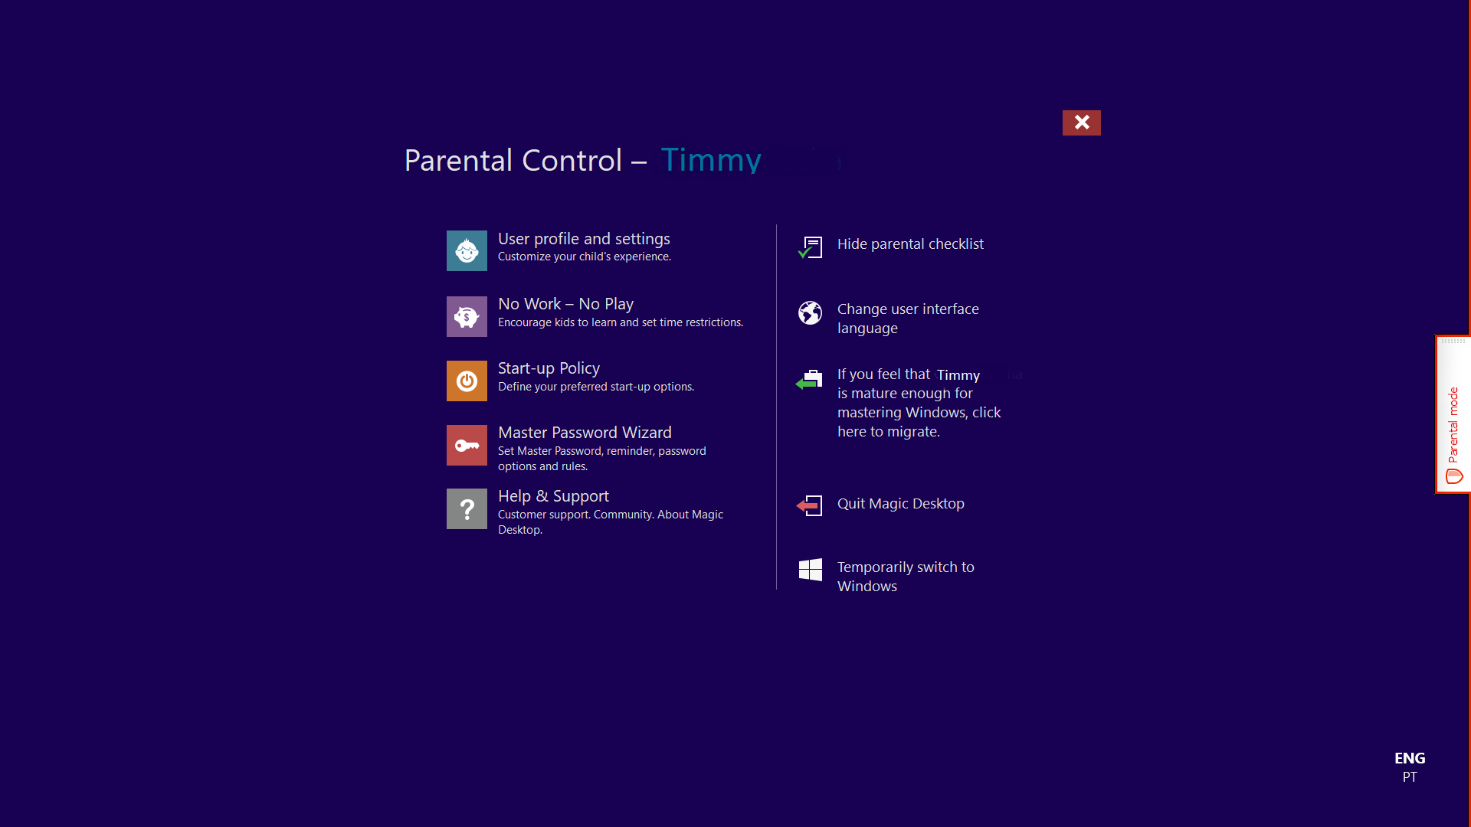Screen dimensions: 1471x827
Task: Close the Parental Control dialog
Action: (x=1081, y=123)
